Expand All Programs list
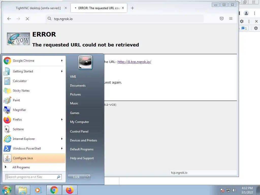Viewport: 260px width, 195px height. pyautogui.click(x=34, y=167)
